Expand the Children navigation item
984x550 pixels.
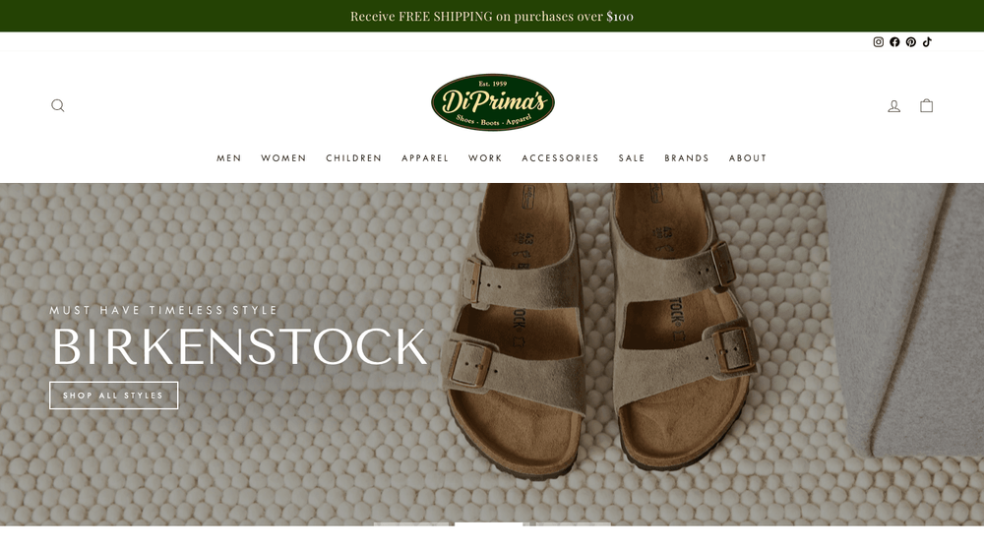pyautogui.click(x=354, y=158)
